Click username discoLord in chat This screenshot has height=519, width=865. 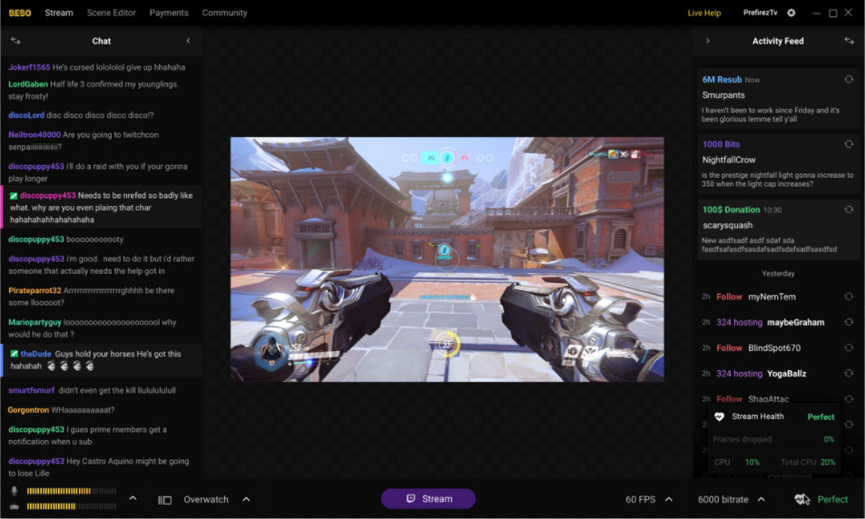coord(26,115)
